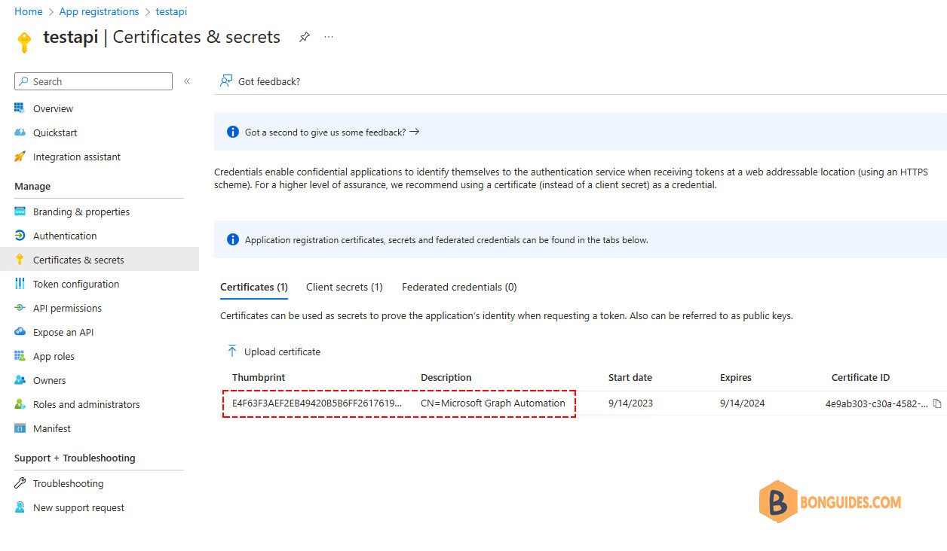Image resolution: width=947 pixels, height=551 pixels.
Task: Collapse the sidebar with double chevron
Action: [x=187, y=81]
